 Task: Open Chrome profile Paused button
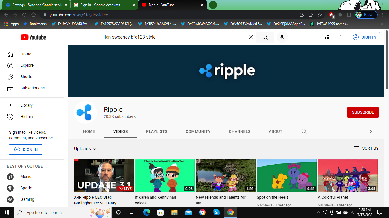coord(366,15)
